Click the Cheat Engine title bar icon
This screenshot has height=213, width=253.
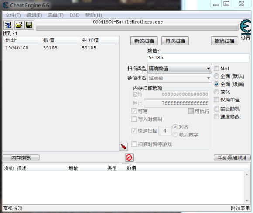tap(6, 5)
